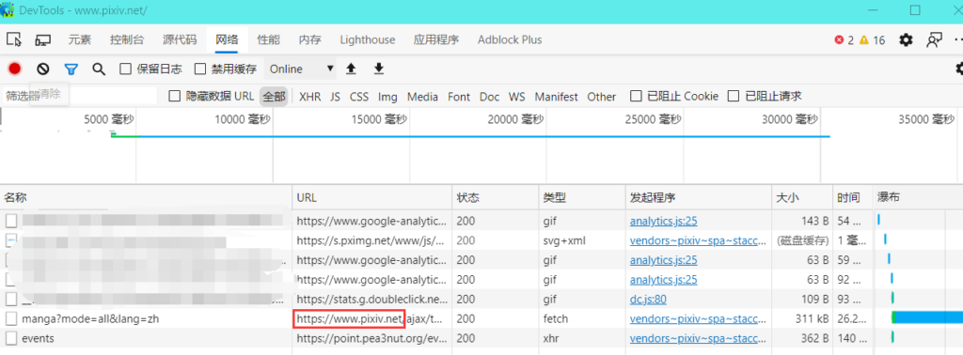Image resolution: width=963 pixels, height=355 pixels.
Task: Filter requests by CSS
Action: pyautogui.click(x=359, y=96)
